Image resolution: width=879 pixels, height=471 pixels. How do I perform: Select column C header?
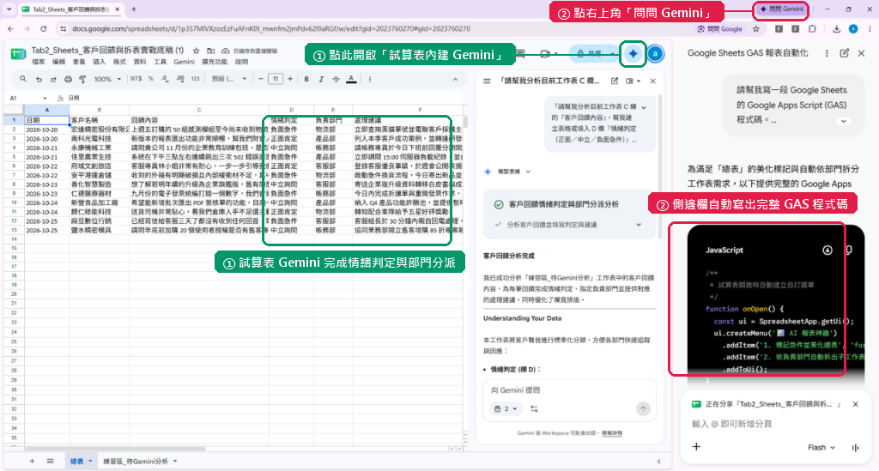click(x=199, y=110)
